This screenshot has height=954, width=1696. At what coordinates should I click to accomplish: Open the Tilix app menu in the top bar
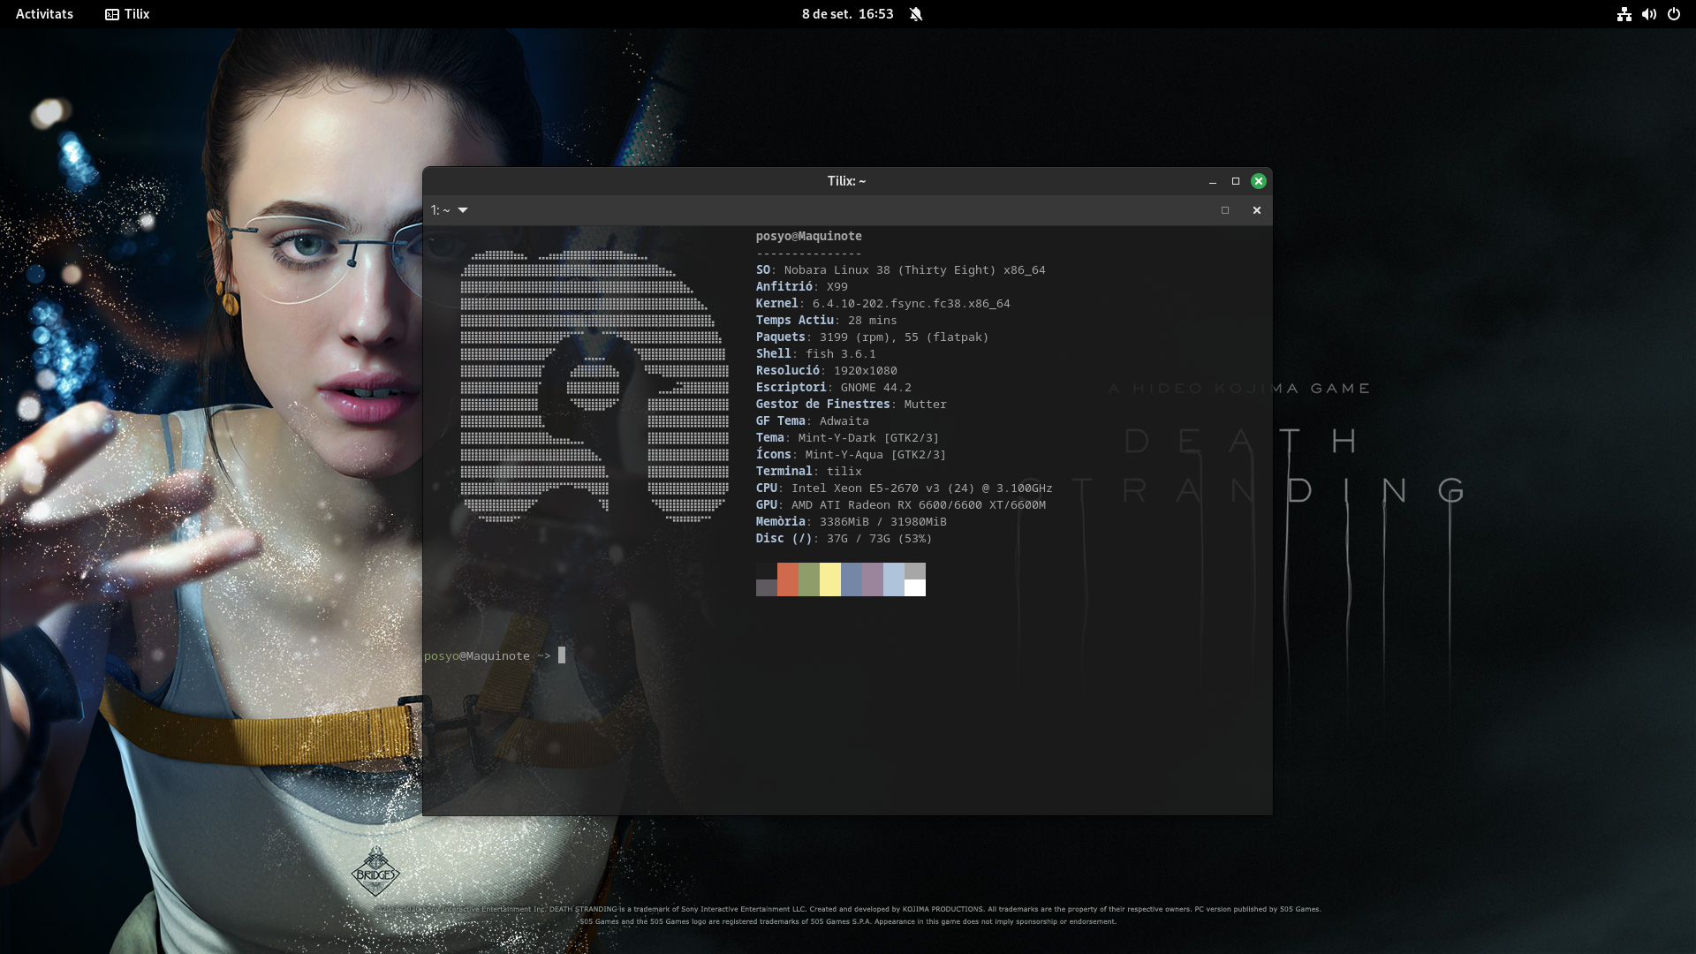click(128, 14)
